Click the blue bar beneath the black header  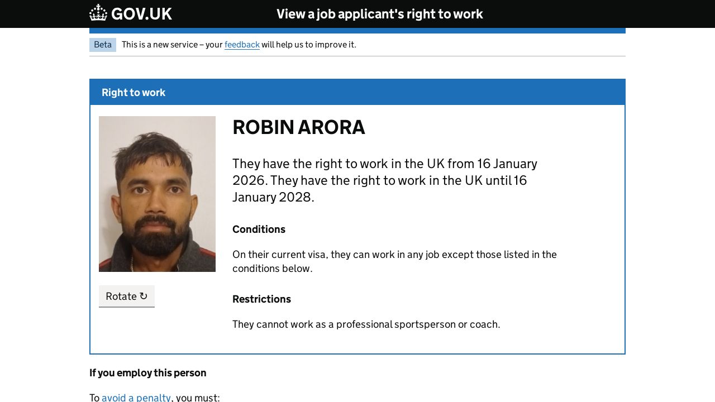pyautogui.click(x=357, y=31)
